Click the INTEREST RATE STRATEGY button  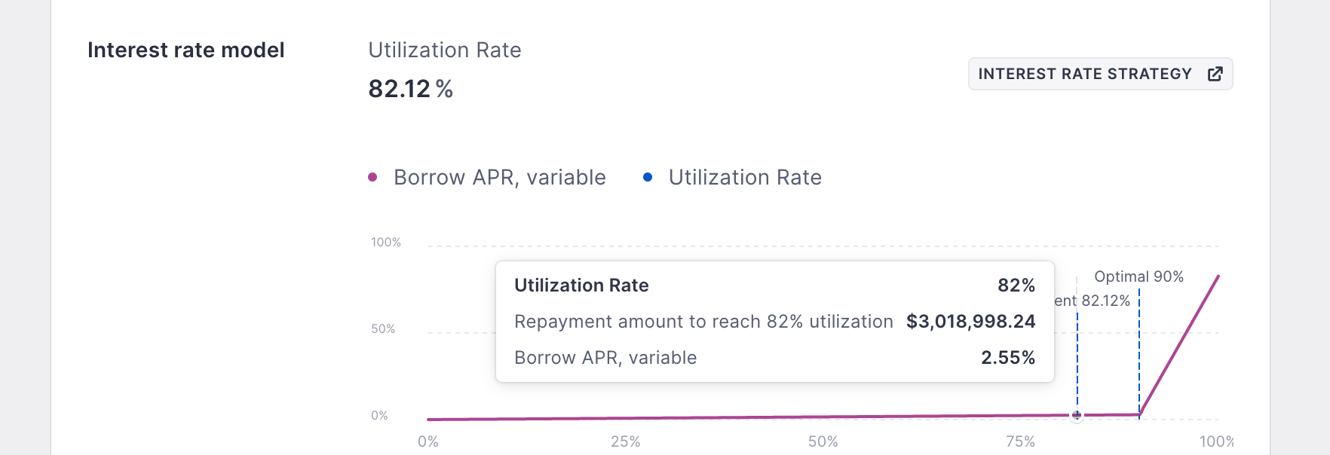click(1100, 74)
